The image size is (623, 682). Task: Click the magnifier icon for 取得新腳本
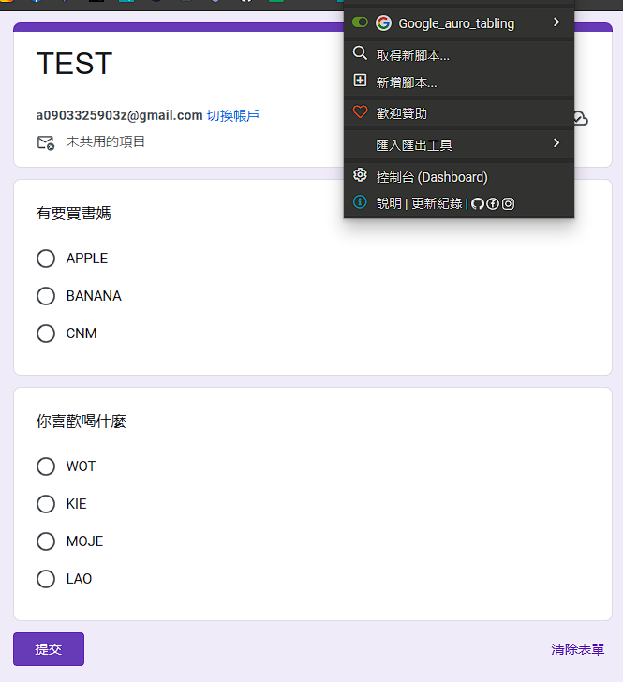360,54
